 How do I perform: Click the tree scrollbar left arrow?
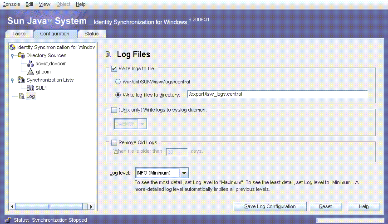coord(12,206)
